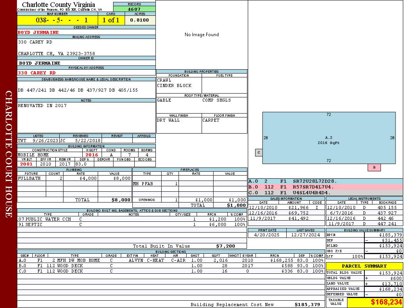Click the '1 of 1' card indicator
The width and height of the screenshot is (404, 308).
coord(111,20)
